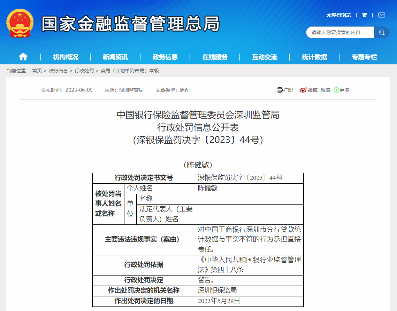Click the green plus 更多 icon
The image size is (397, 311).
pos(336,90)
